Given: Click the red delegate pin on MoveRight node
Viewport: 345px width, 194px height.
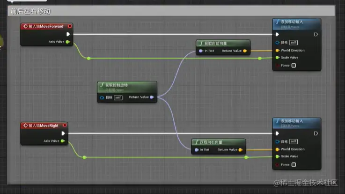Looking at the screenshot, I should 65,125.
